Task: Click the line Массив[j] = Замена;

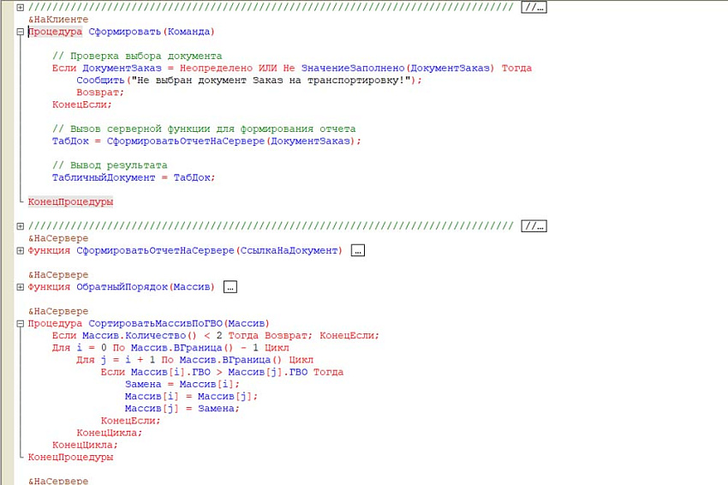Action: pos(182,409)
